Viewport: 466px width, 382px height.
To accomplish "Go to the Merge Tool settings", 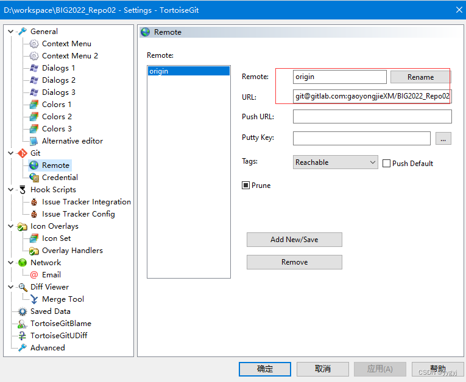I will (63, 299).
